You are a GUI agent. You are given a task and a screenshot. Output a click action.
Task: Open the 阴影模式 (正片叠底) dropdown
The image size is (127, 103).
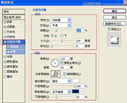(x=61, y=92)
